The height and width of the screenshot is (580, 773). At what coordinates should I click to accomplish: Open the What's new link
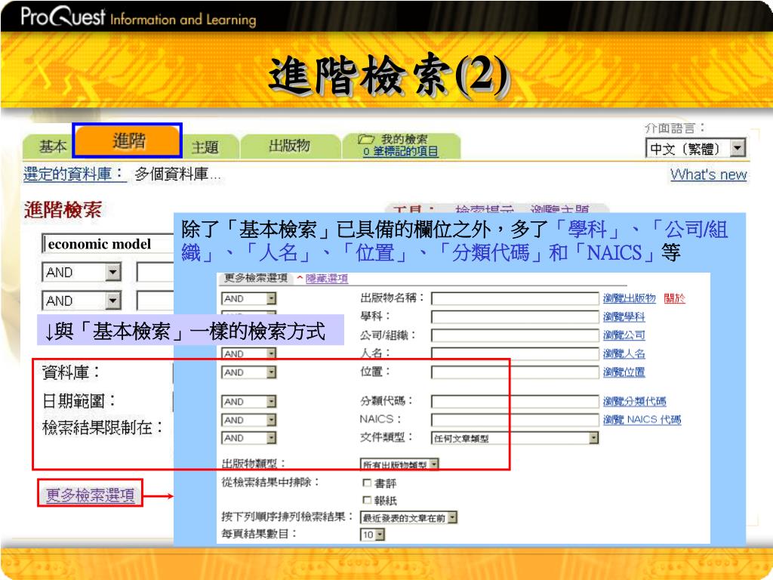point(708,175)
